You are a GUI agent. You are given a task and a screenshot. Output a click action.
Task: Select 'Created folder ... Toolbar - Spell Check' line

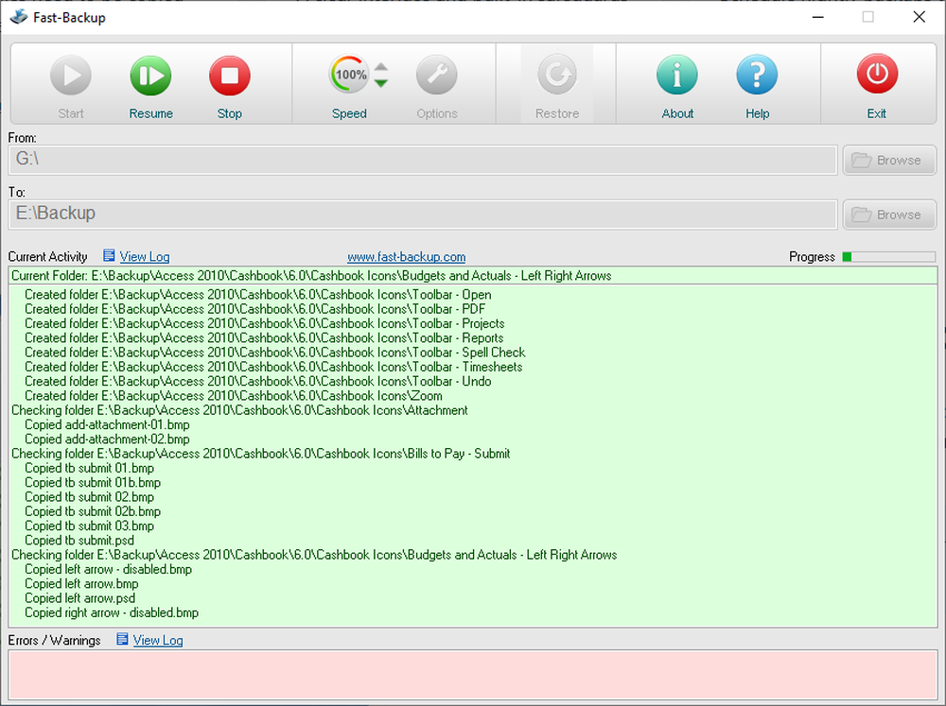[274, 353]
